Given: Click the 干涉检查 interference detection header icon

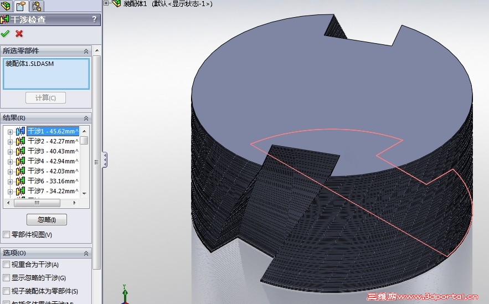Looking at the screenshot, I should pos(4,19).
